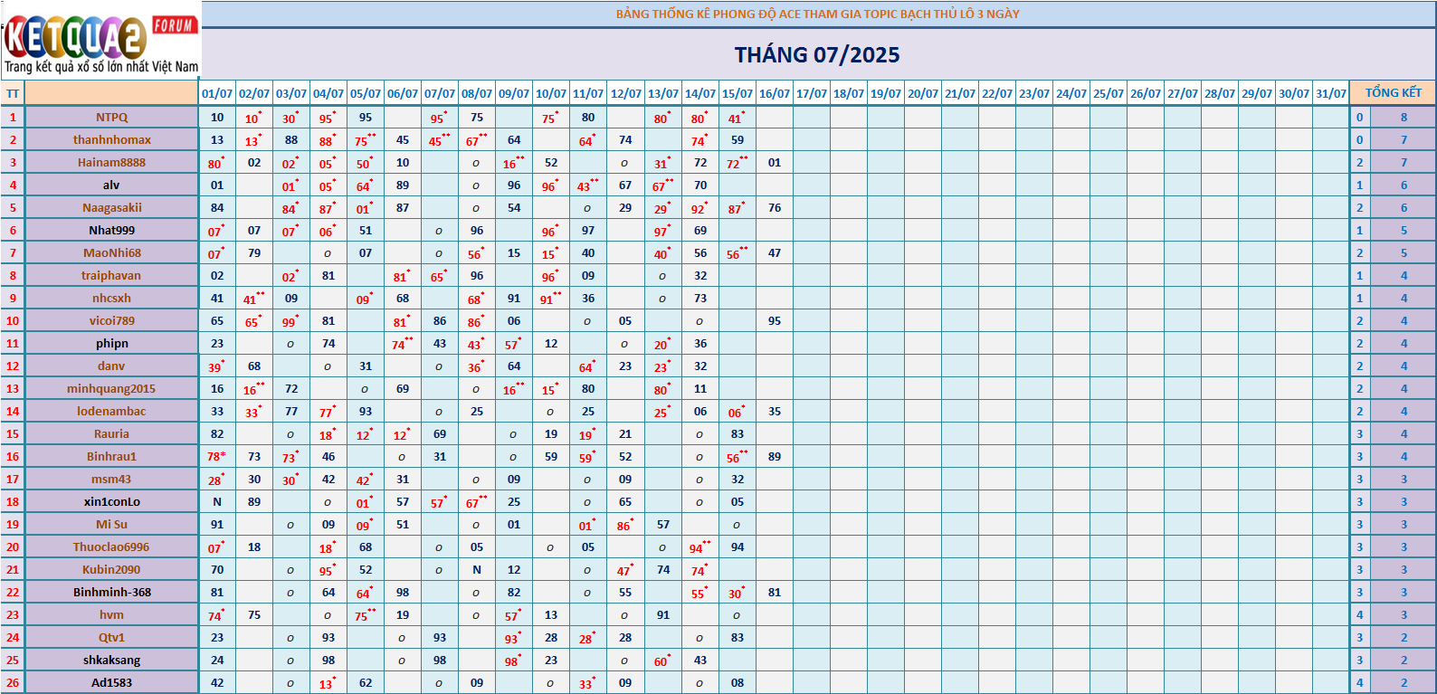Image resolution: width=1437 pixels, height=694 pixels.
Task: Select Thuoclao6996's 15/07 cell 94
Action: pos(738,547)
